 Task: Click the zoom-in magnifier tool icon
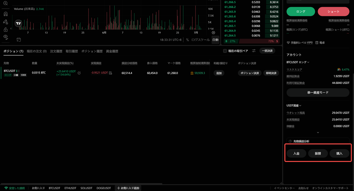tap(6, 3)
